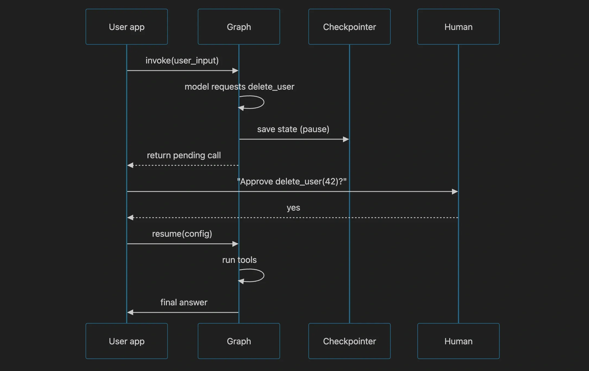Screen dimensions: 589x371
Task: Select the save state (pause) label
Action: coord(293,129)
